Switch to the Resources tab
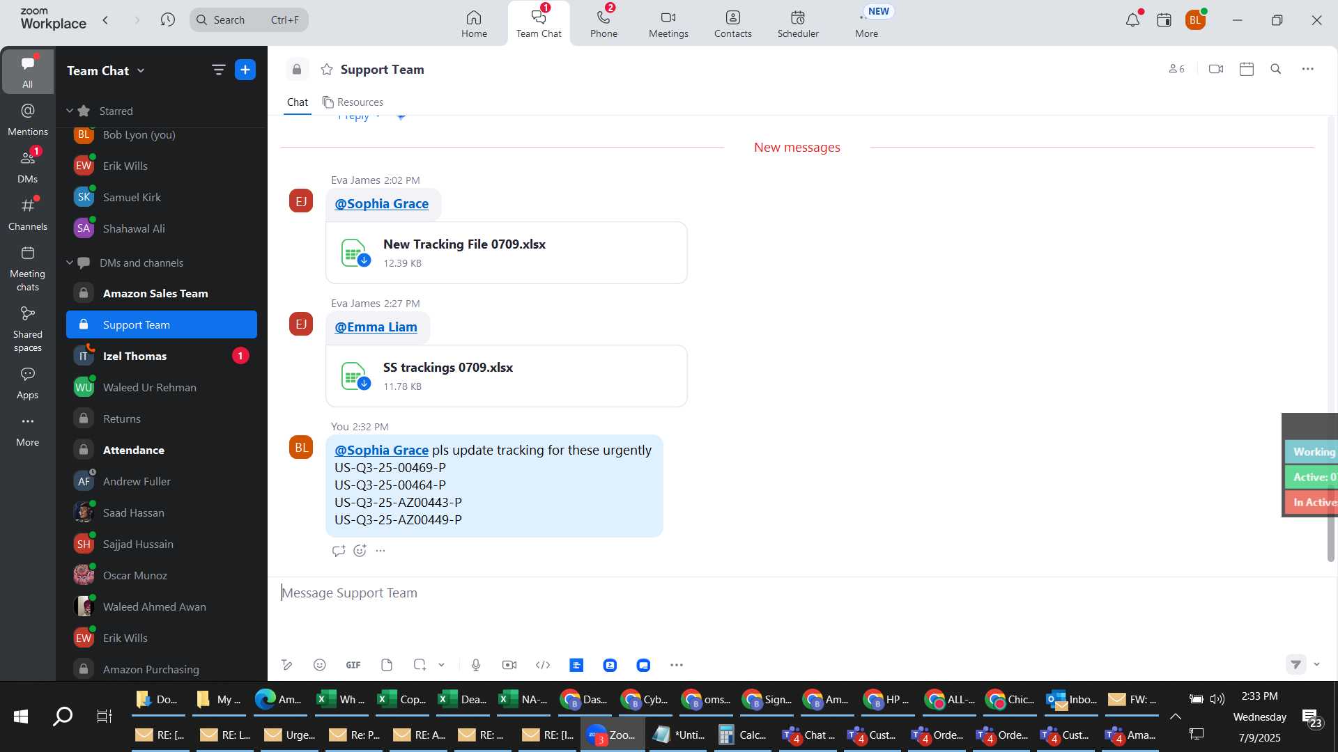This screenshot has width=1338, height=752. coord(353,102)
